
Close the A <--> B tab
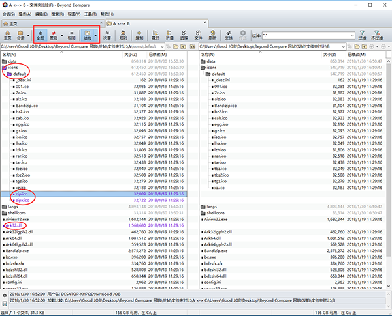click(204, 22)
